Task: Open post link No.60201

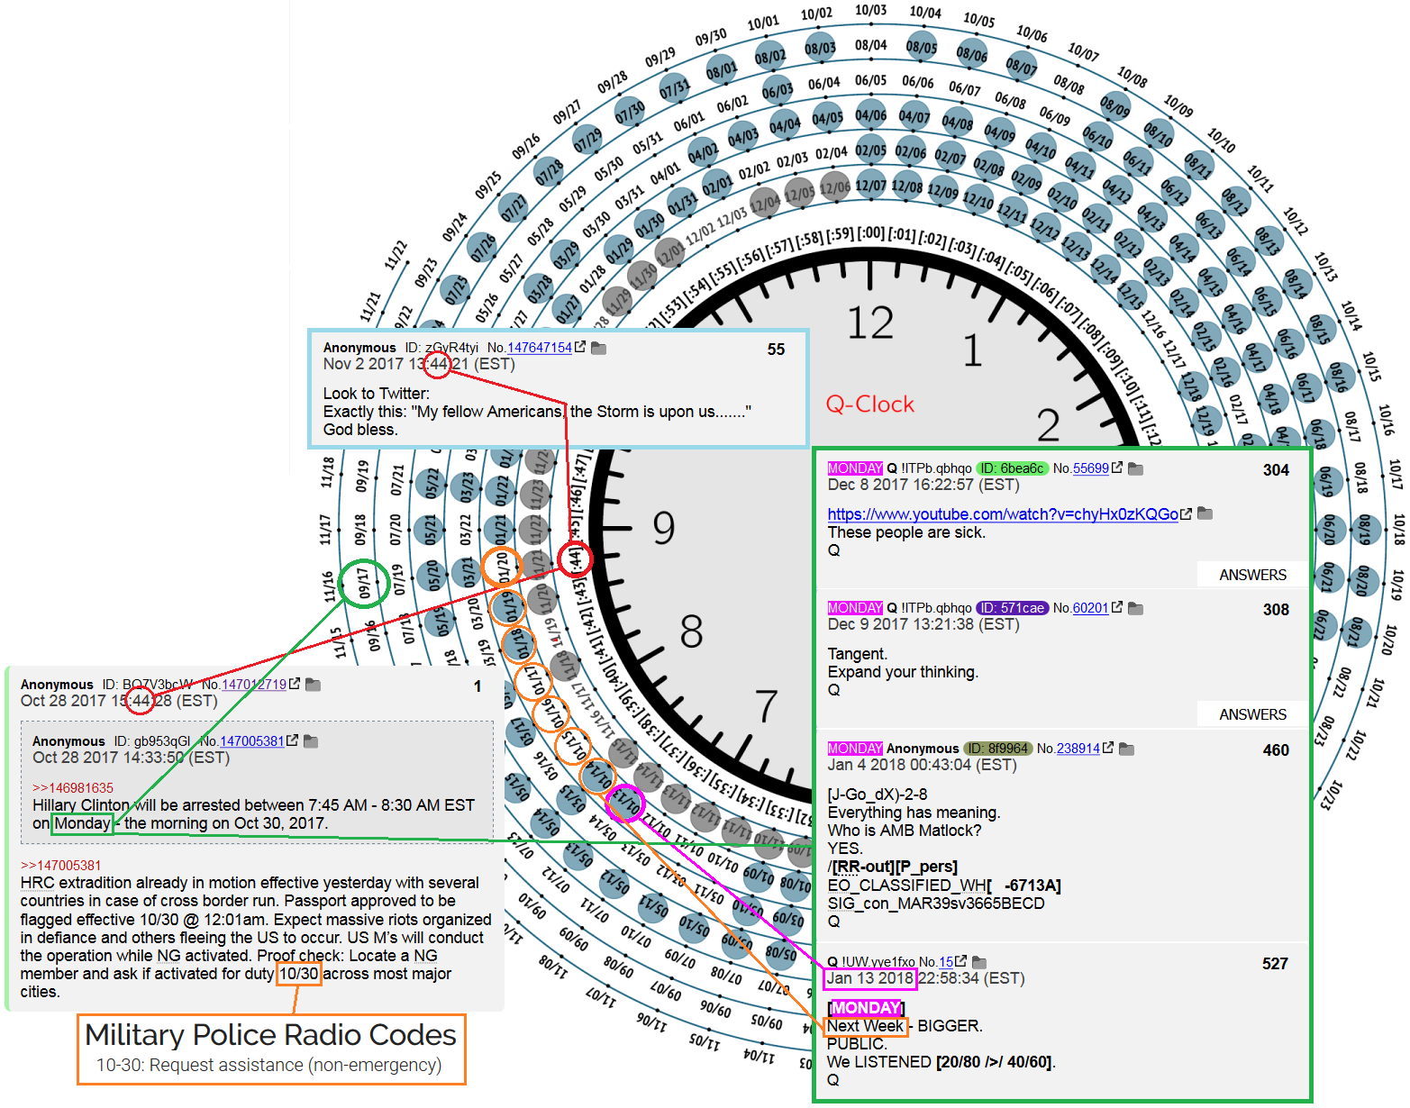Action: 1091,608
